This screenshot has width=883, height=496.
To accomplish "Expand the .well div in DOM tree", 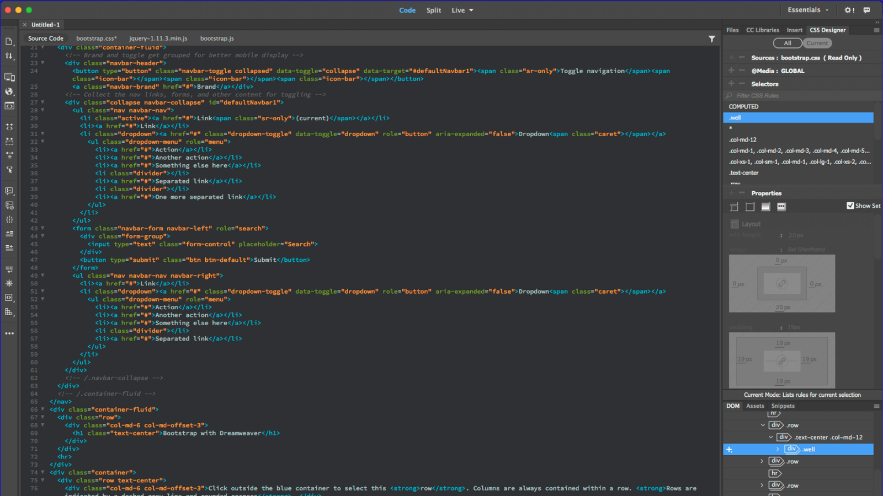I will click(x=778, y=449).
